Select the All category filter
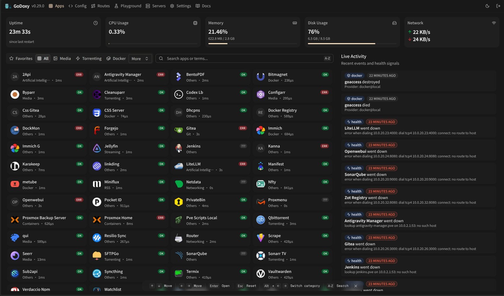 [43, 59]
